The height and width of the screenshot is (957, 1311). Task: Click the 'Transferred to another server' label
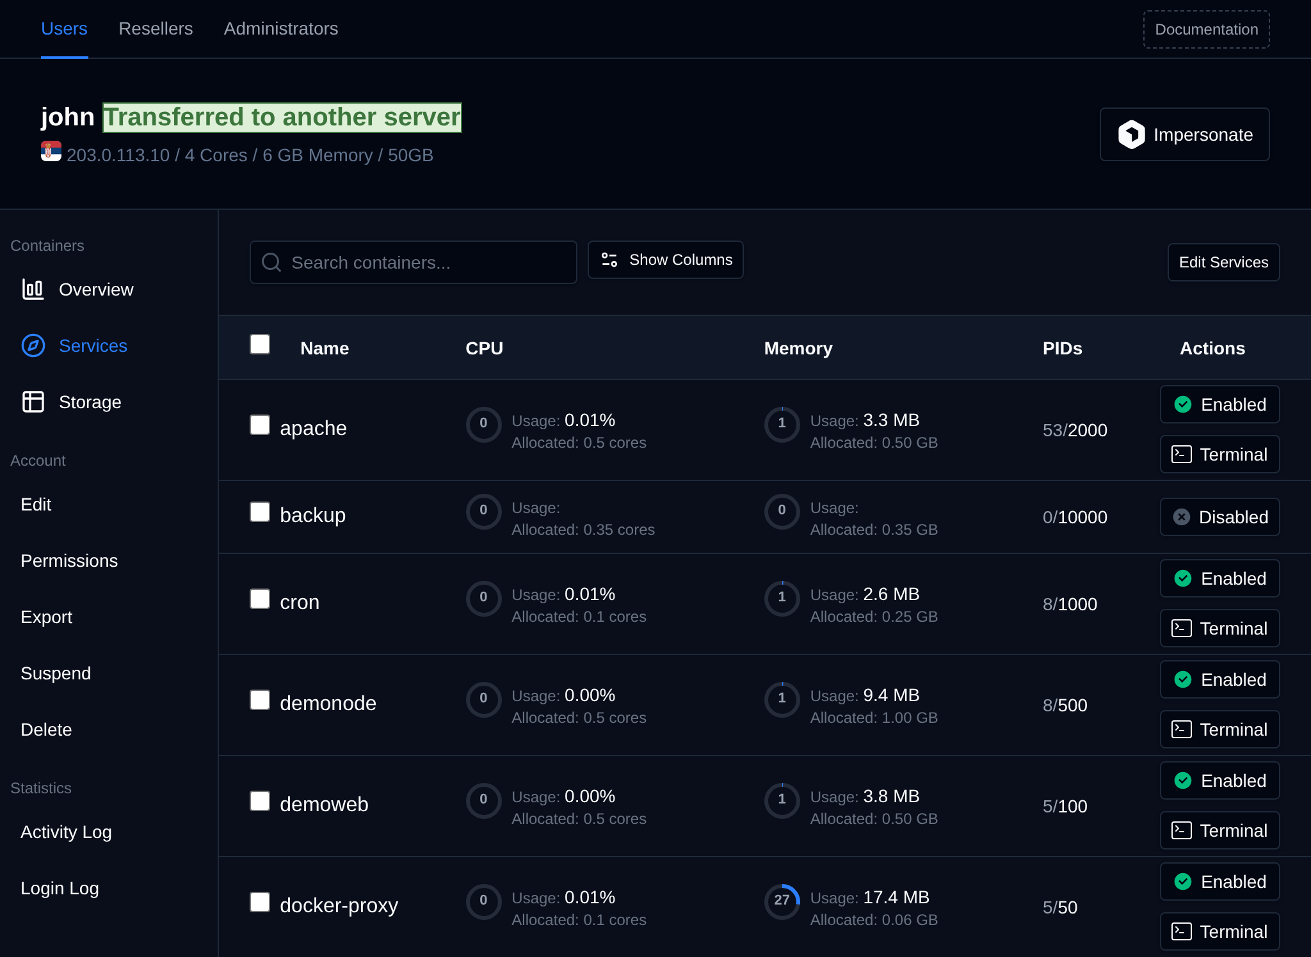click(282, 118)
